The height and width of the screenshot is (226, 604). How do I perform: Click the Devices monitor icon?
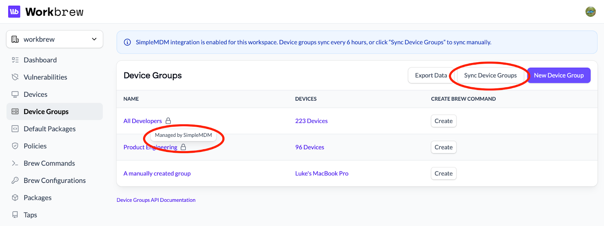(15, 94)
